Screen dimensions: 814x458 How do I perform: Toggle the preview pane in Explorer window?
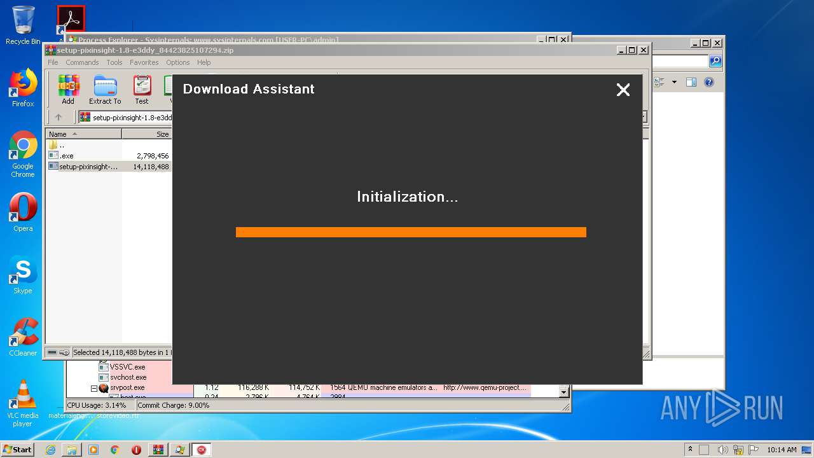coord(691,82)
